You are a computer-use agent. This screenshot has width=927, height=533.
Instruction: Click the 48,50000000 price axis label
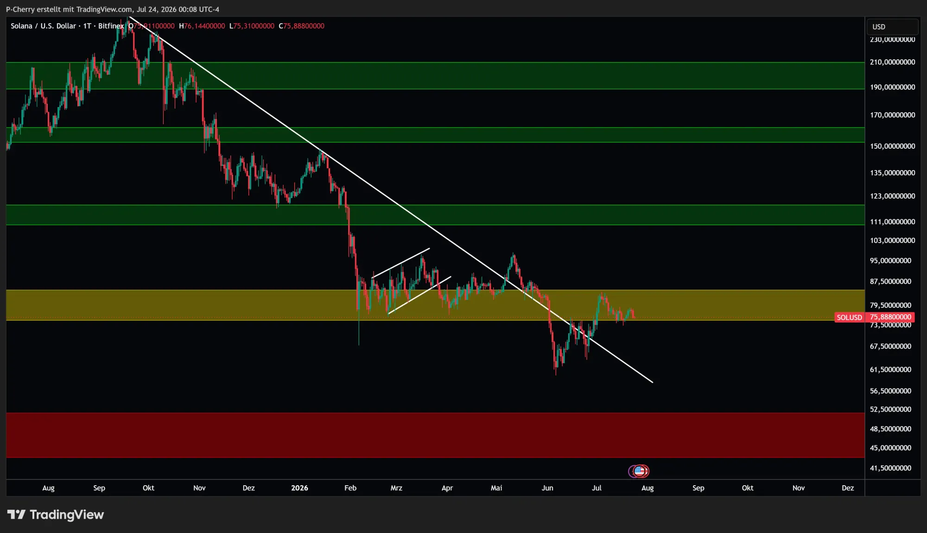click(x=890, y=429)
